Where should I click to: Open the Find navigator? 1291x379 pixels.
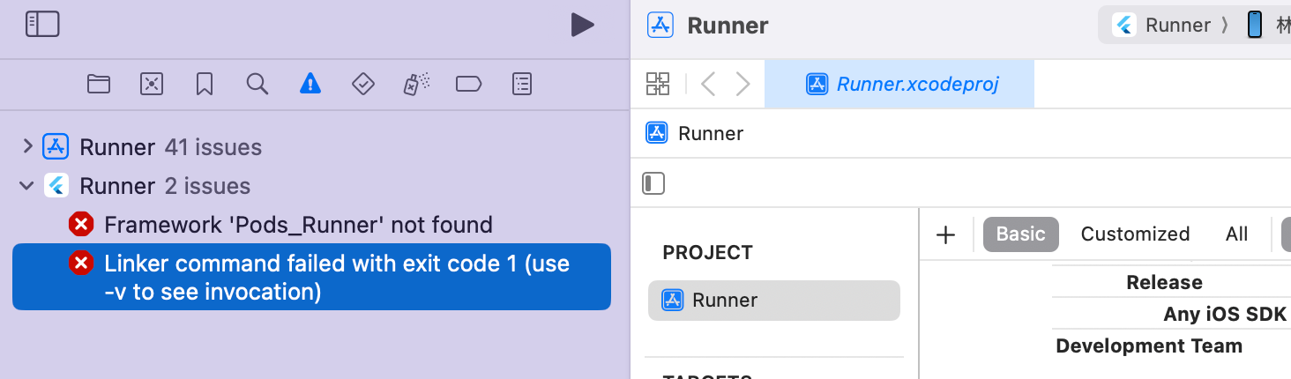(x=257, y=84)
